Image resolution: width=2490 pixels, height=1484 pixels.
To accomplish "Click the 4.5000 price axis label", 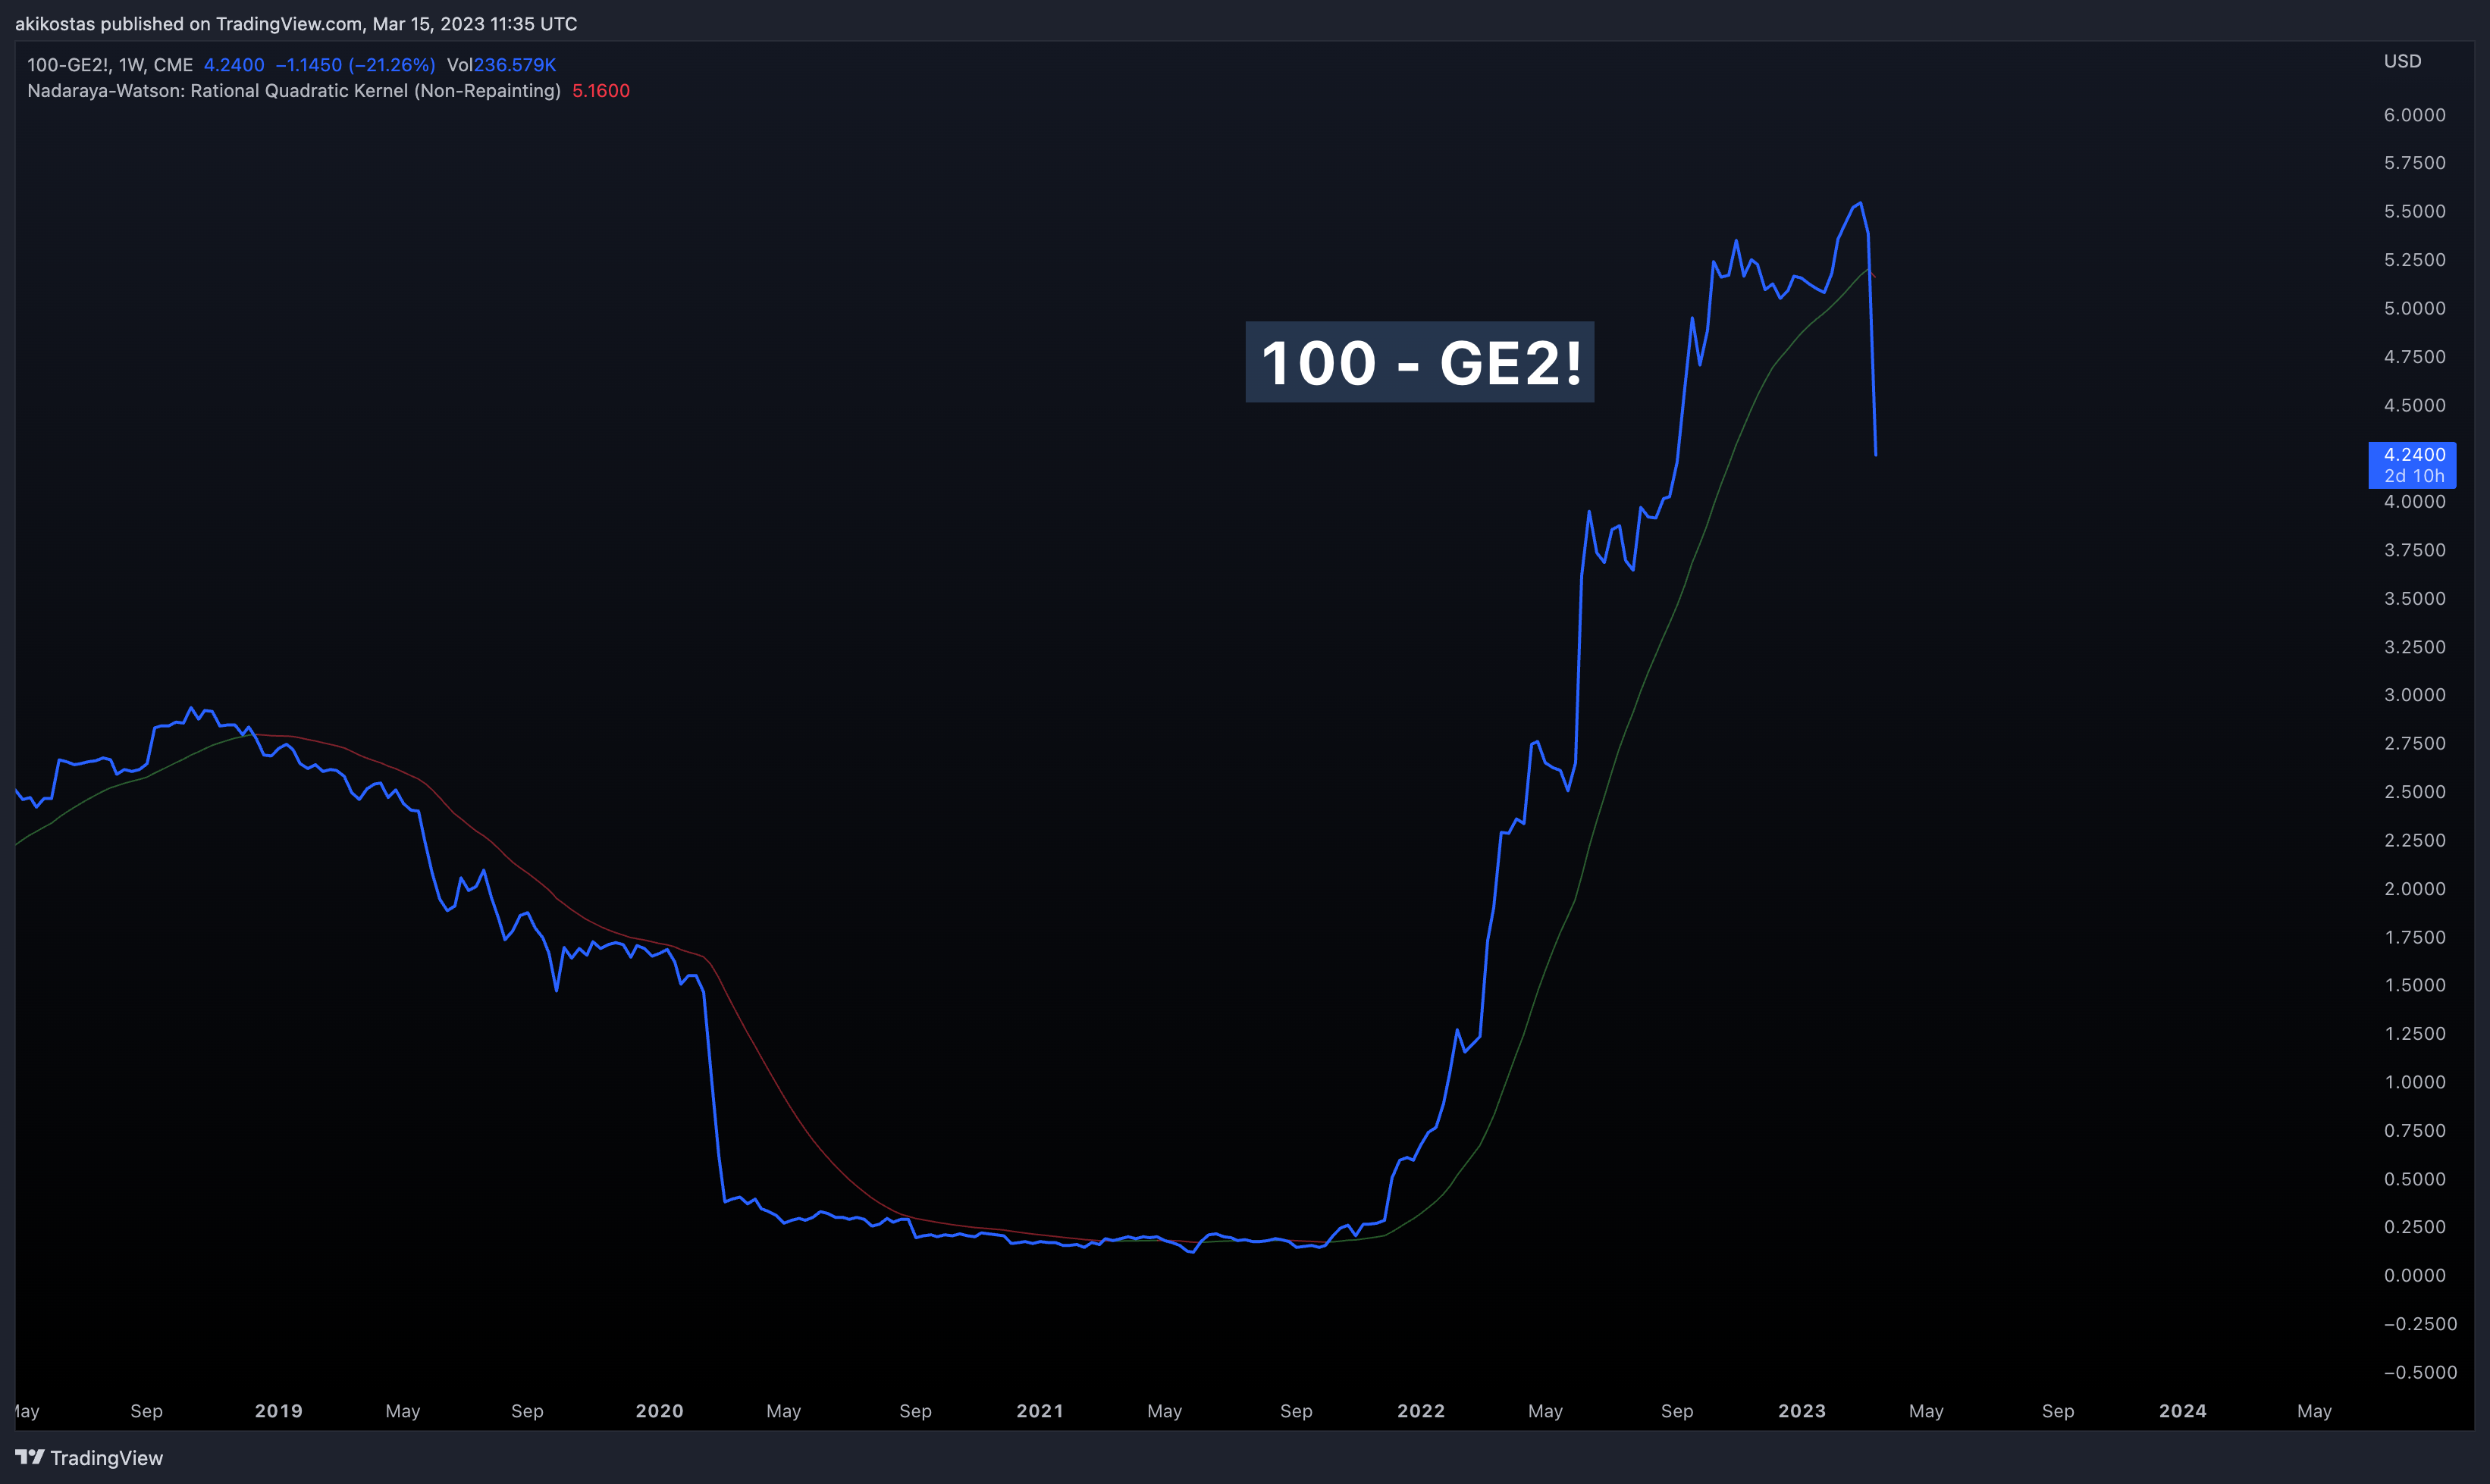I will 2414,405.
